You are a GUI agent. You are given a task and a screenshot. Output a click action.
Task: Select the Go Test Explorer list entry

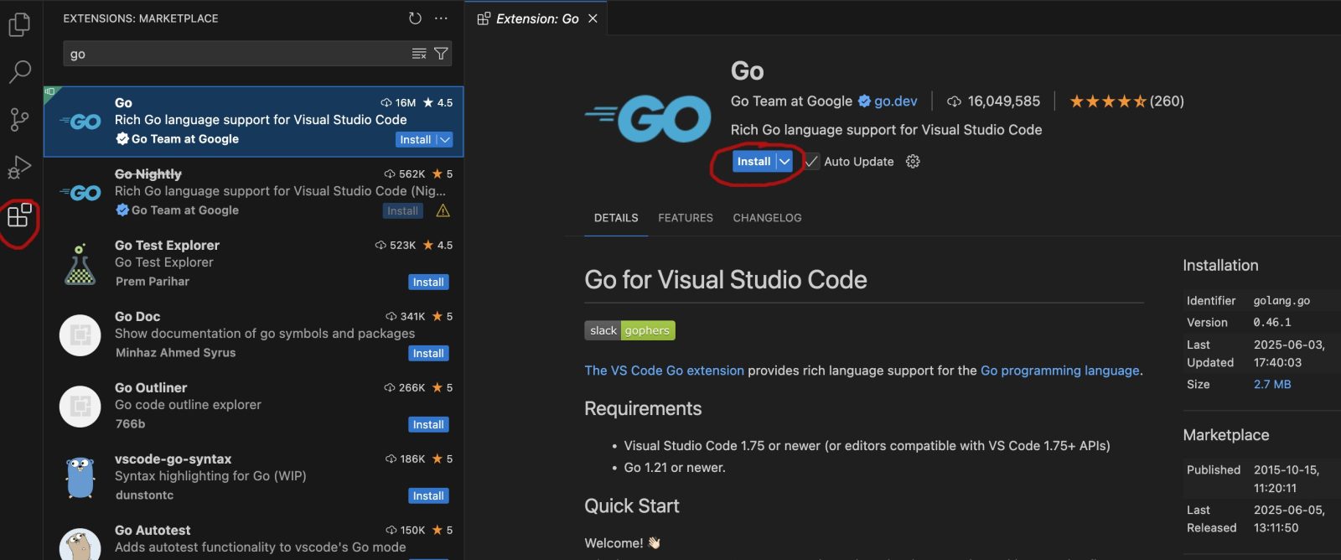pos(253,264)
